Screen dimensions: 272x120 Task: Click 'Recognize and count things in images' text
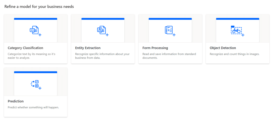pos(235,54)
